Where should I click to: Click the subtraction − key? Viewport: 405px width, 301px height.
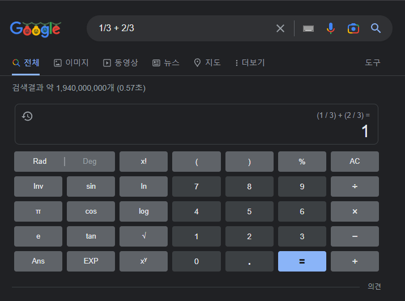click(355, 236)
